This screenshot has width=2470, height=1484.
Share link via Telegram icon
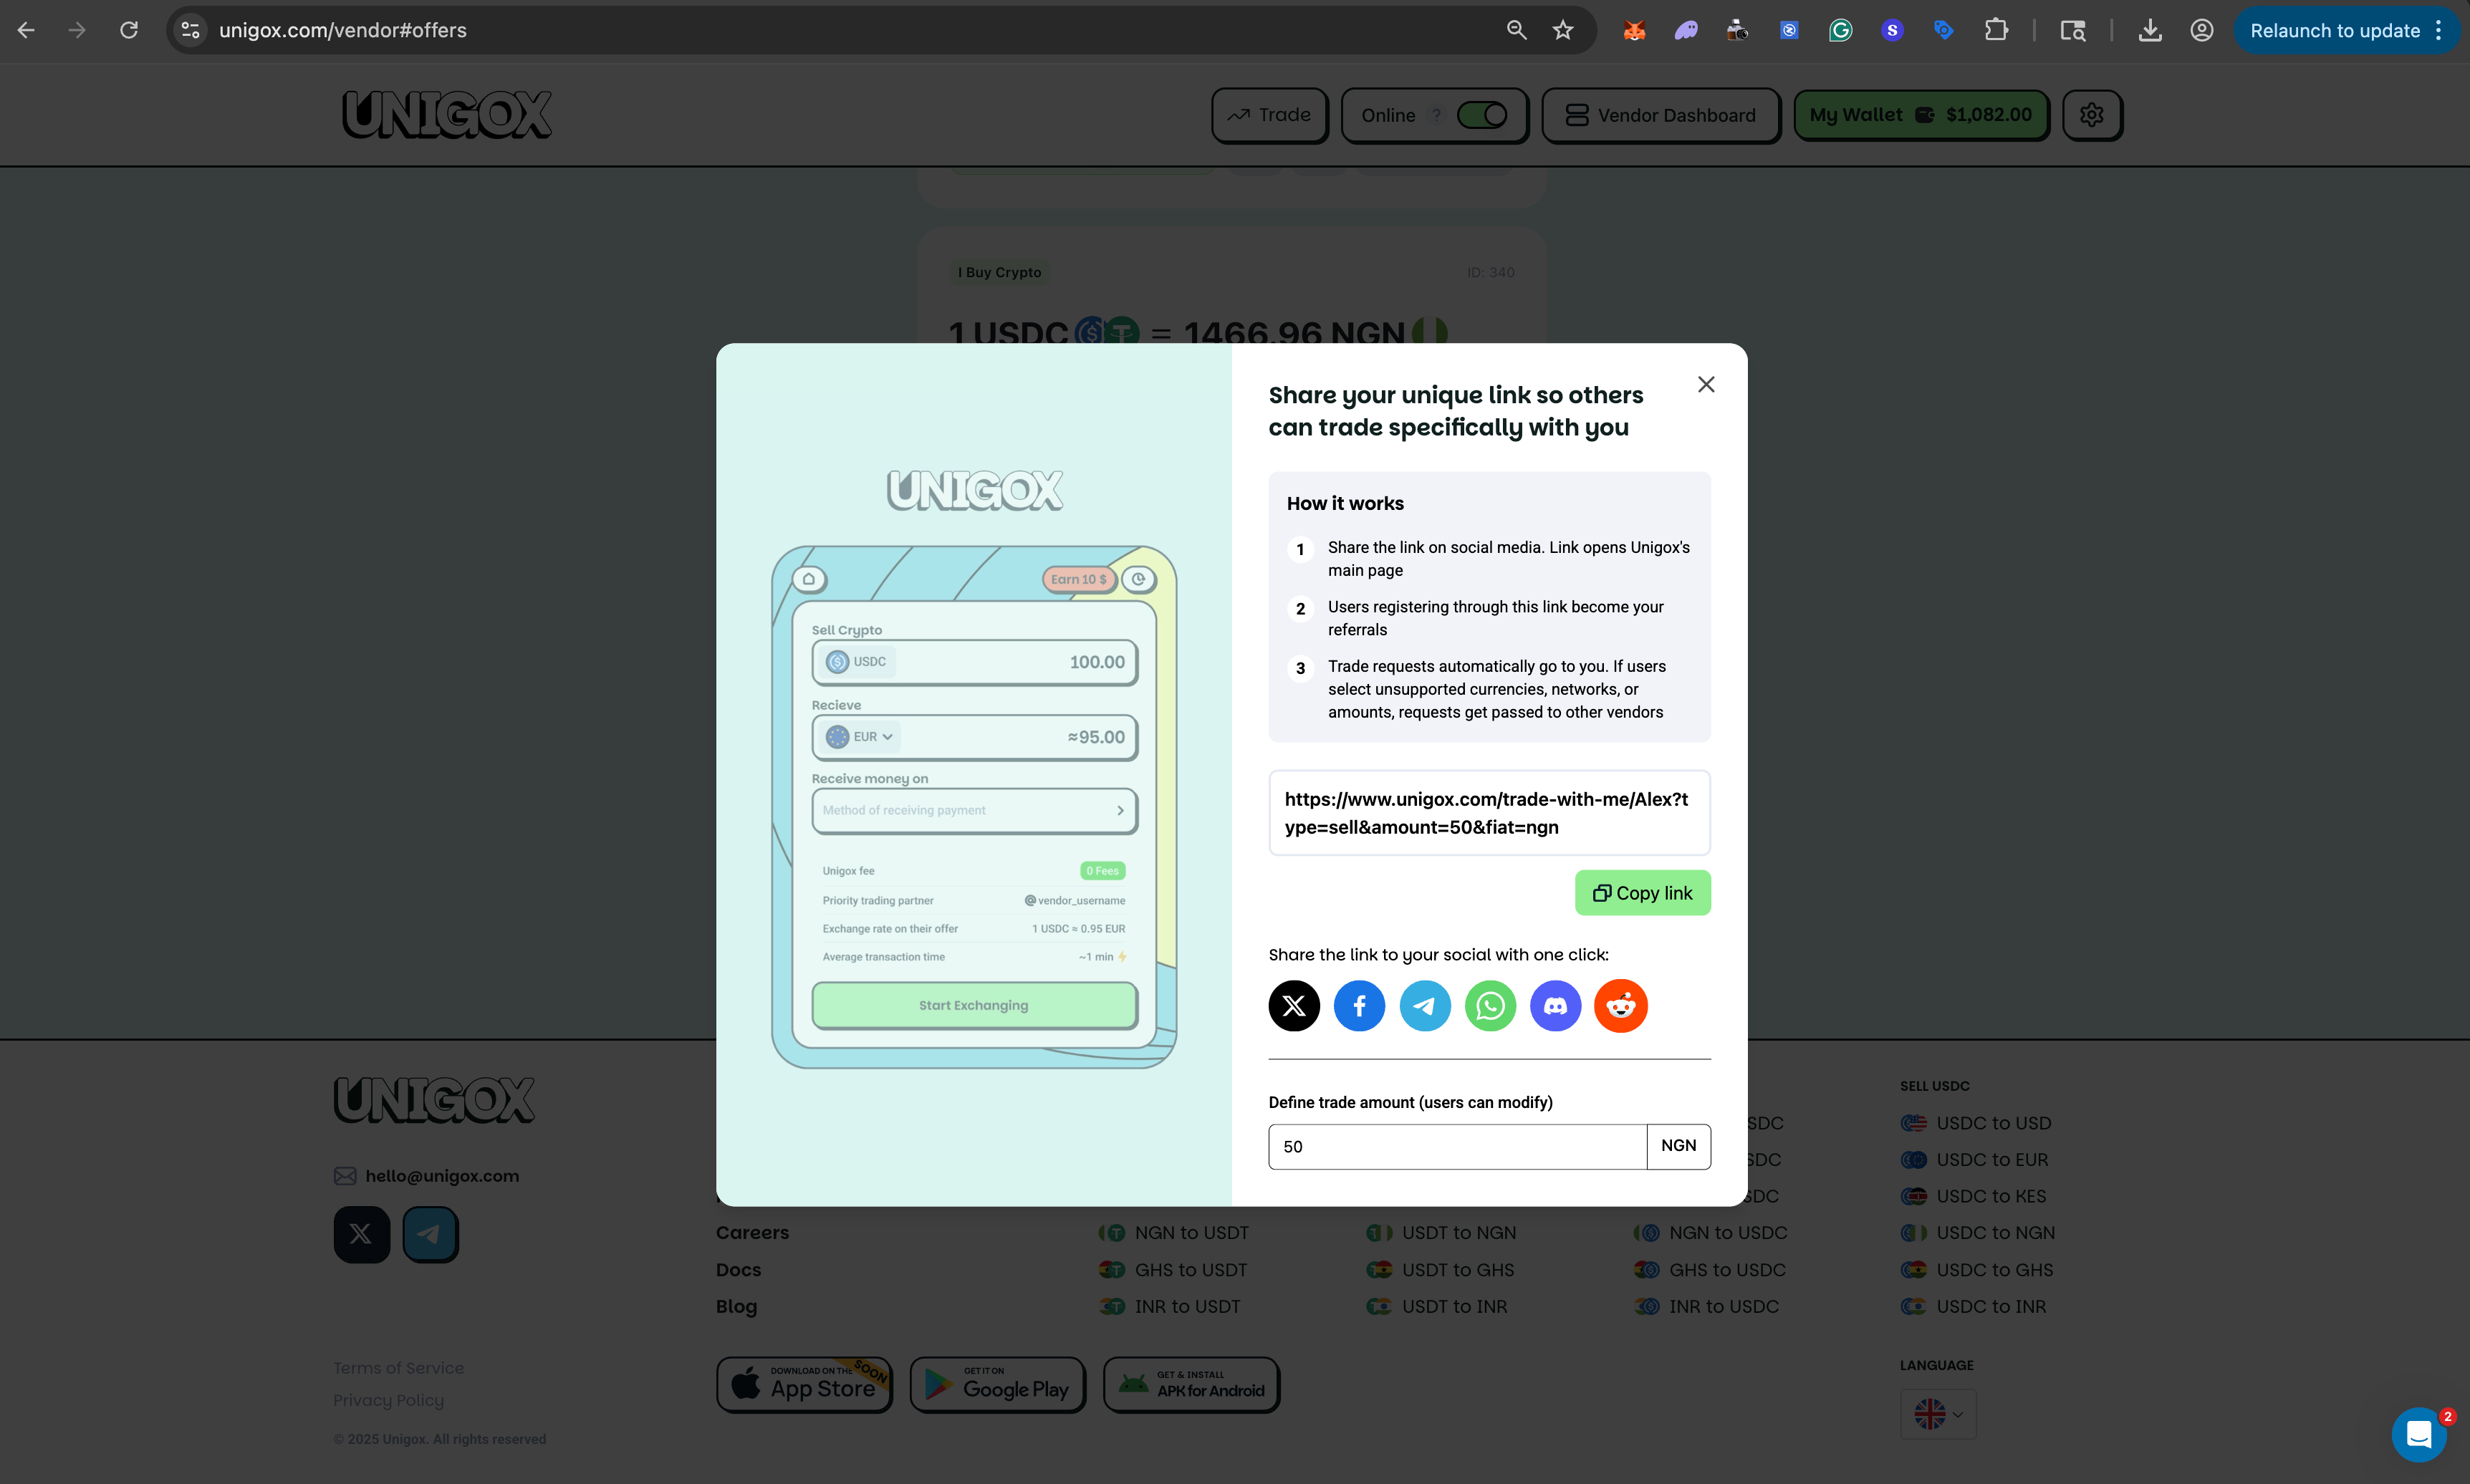[x=1425, y=1005]
